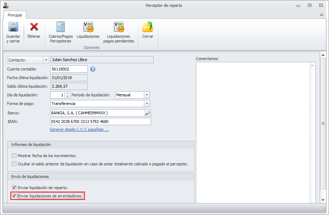Open Liquidaciones pagos pendientes icon
Screen dimensions: 329x215
(x=119, y=27)
